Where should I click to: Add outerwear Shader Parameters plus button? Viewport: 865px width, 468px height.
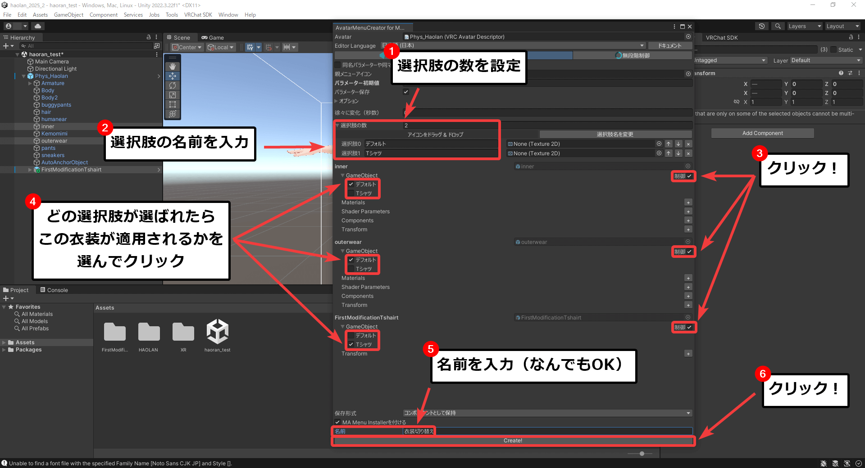[688, 287]
